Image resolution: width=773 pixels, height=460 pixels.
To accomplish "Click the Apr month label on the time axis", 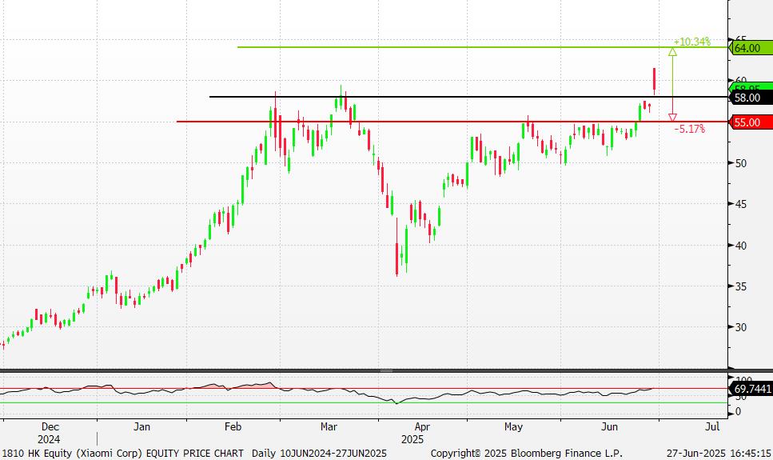I will click(422, 427).
